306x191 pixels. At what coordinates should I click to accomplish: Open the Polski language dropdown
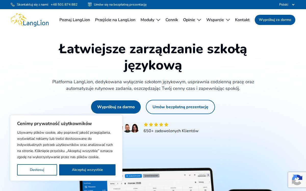pyautogui.click(x=287, y=5)
